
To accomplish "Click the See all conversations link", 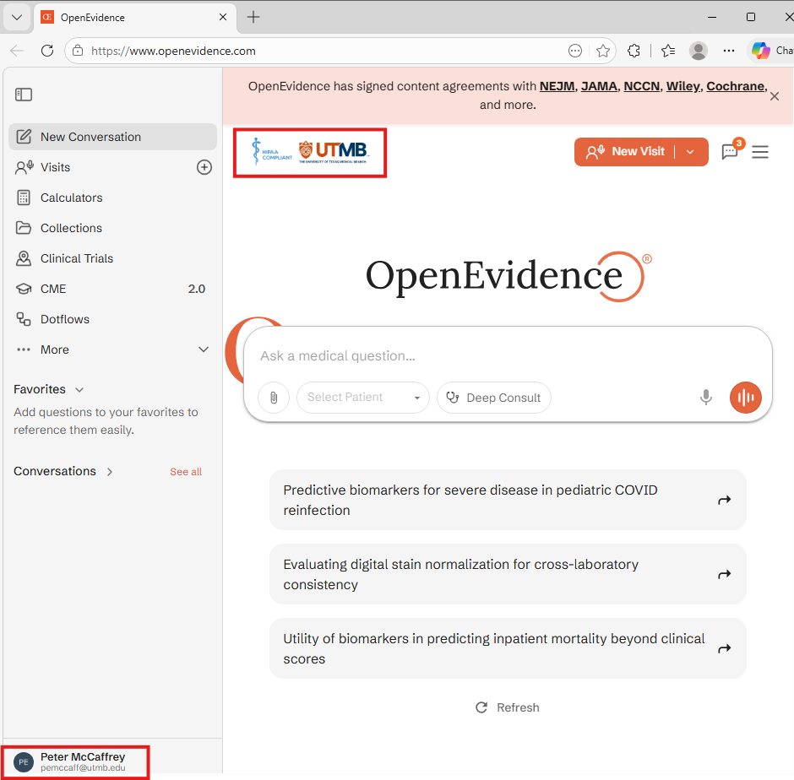I will pos(186,472).
